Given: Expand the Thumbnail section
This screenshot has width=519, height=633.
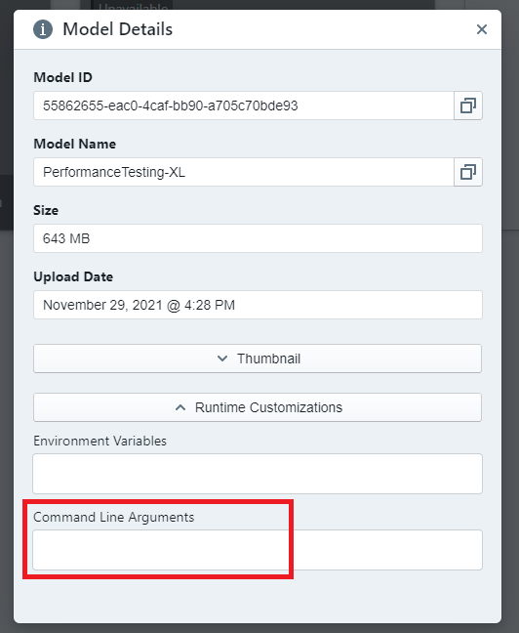Looking at the screenshot, I should coord(258,359).
